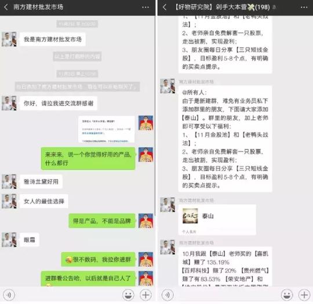Go back from 南方建材批发市场 chat
Viewport: 313px width, 304px height.
coord(6,8)
